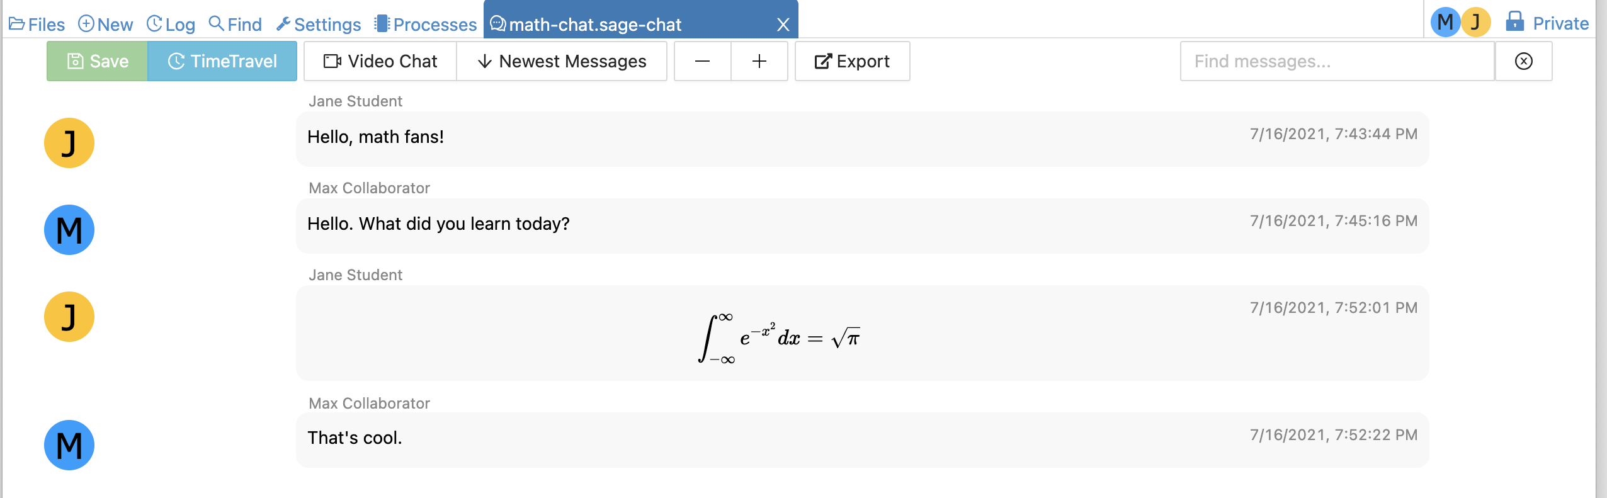Increase font size with plus button
Viewport: 1607px width, 498px height.
pos(759,61)
